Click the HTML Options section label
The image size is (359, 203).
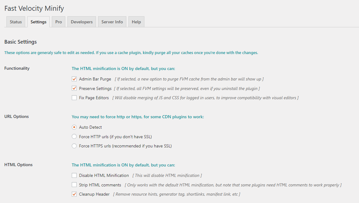[x=18, y=165]
